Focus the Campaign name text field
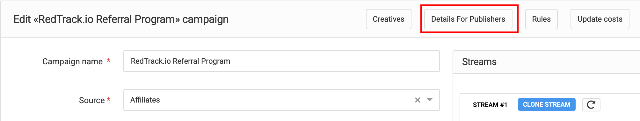The height and width of the screenshot is (121, 640). pyautogui.click(x=281, y=61)
